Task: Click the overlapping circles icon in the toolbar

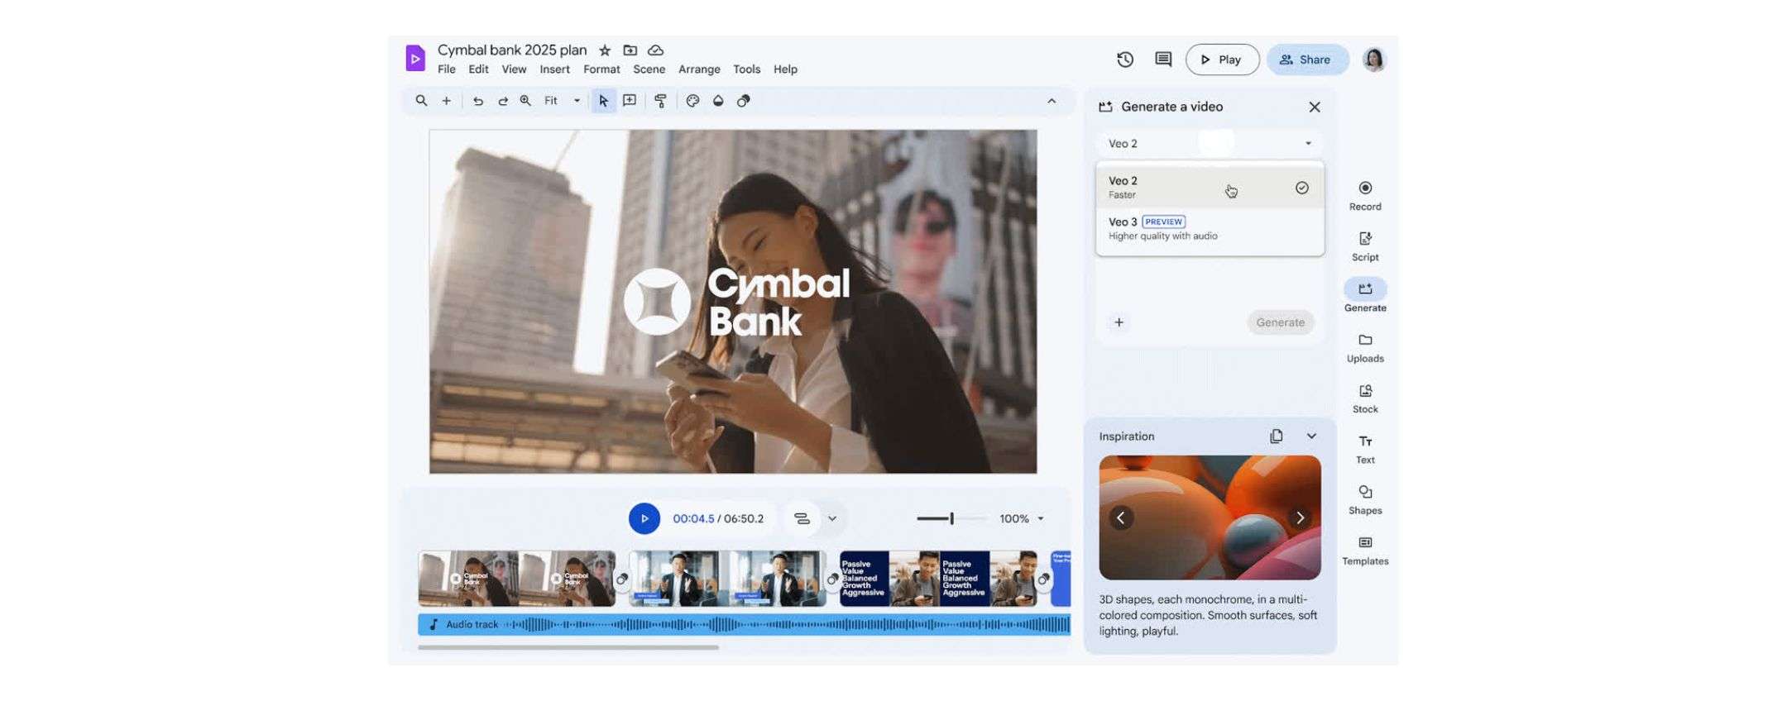Action: click(744, 101)
